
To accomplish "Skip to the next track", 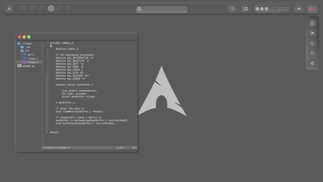I will 266,9.
